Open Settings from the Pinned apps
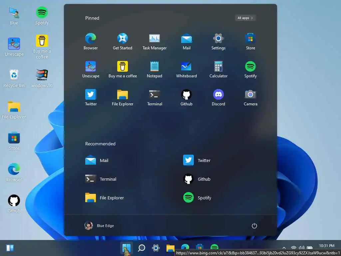The width and height of the screenshot is (341, 256). 218,41
